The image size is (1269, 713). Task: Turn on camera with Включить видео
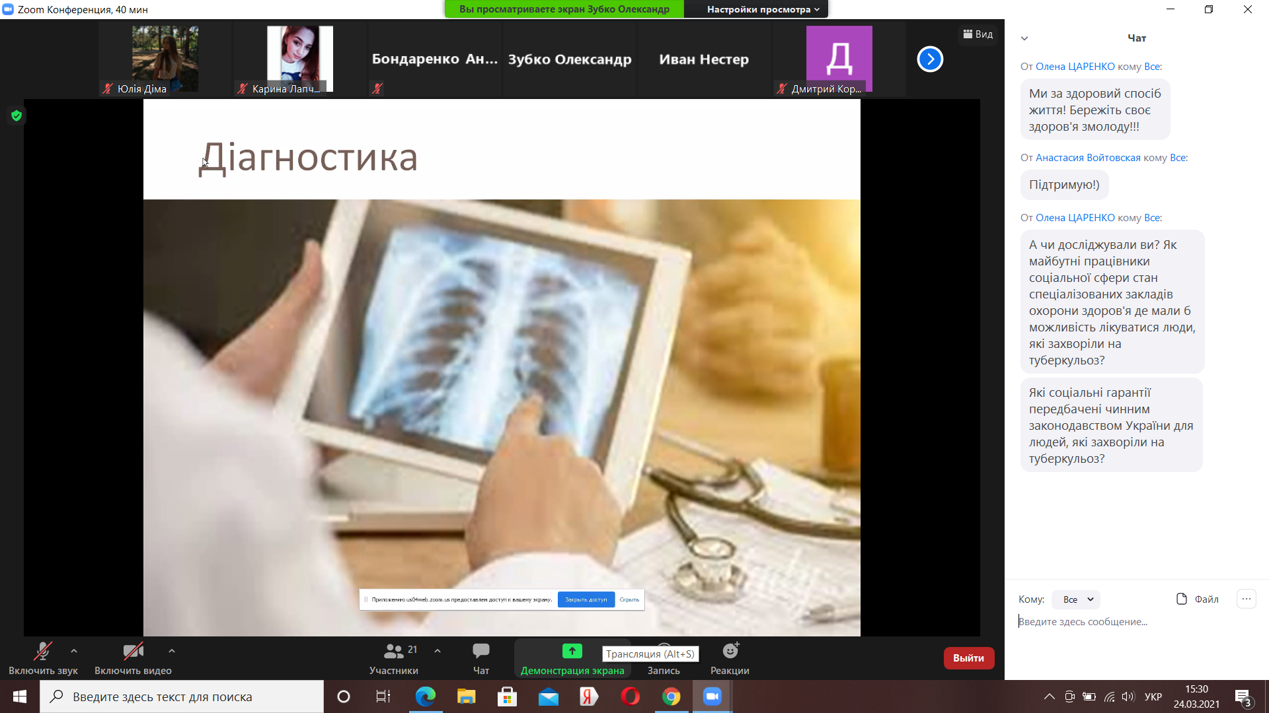[x=133, y=652]
